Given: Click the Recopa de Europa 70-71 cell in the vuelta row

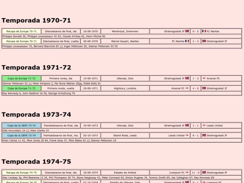Looking at the screenshot, I should tap(22, 41).
